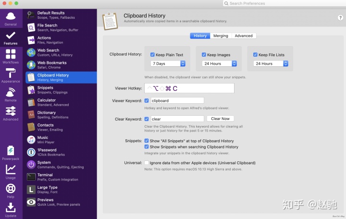346x219 pixels.
Task: Select Previews feature
Action: pyautogui.click(x=61, y=202)
